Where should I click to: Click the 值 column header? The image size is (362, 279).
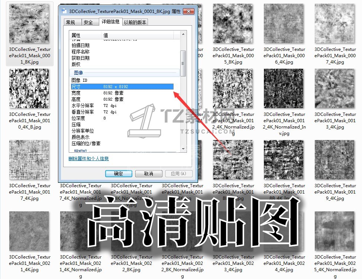tap(138, 35)
